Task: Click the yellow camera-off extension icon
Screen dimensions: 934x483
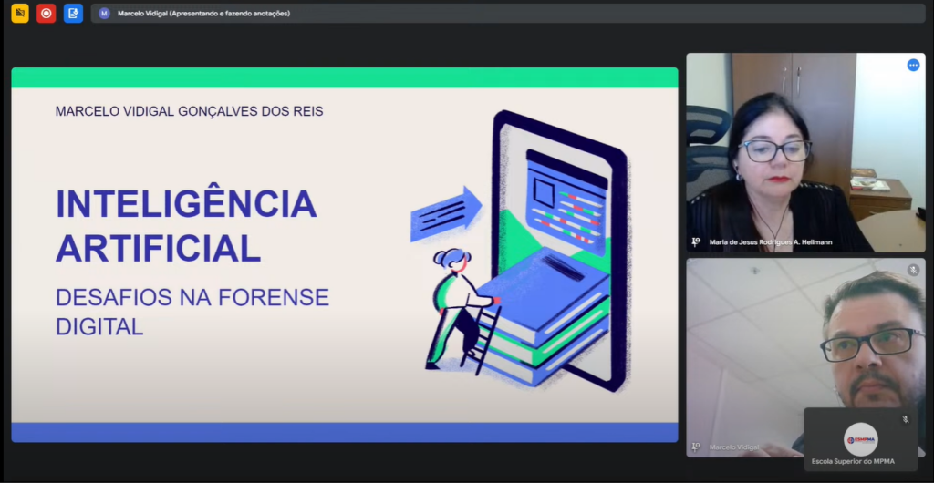Action: 19,14
